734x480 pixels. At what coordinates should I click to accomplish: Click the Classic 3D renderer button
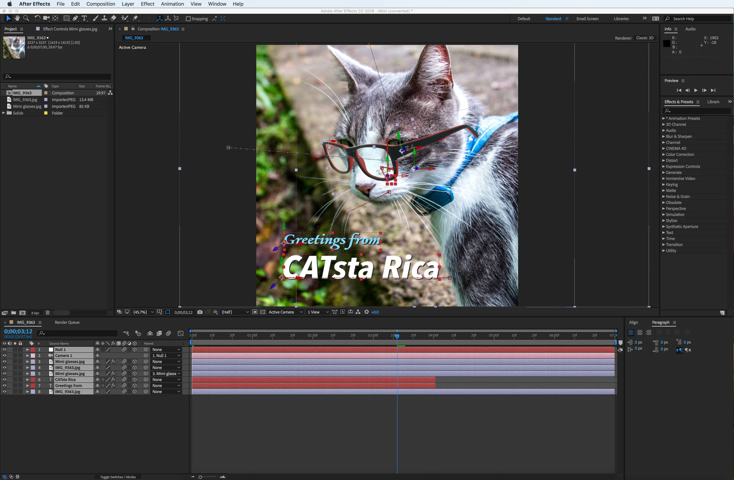pos(644,38)
